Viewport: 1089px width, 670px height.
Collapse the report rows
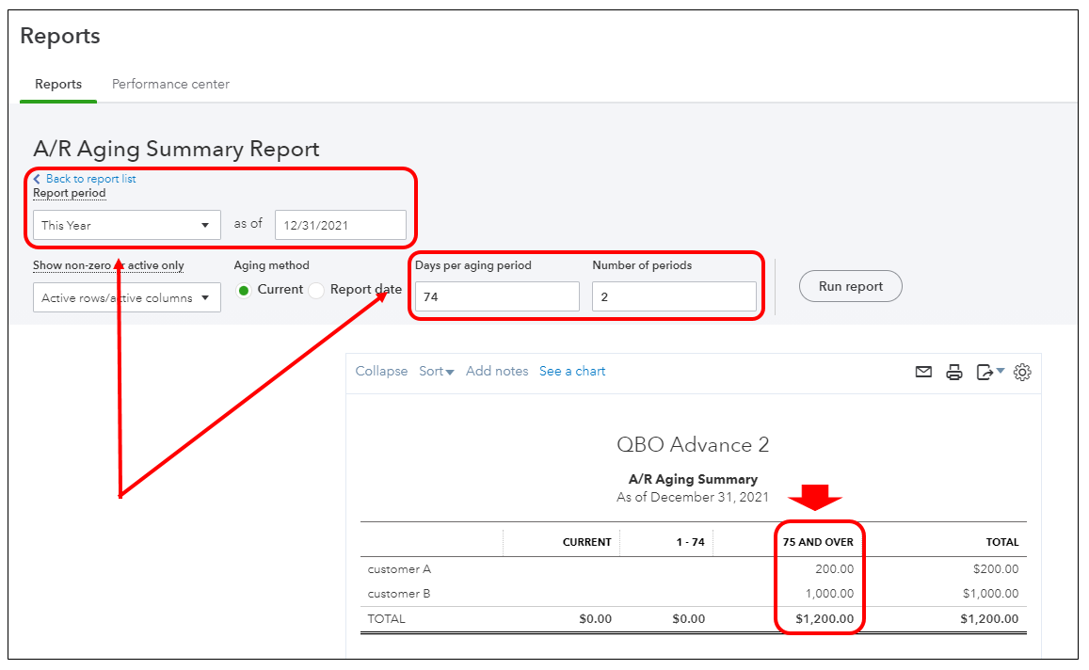click(380, 371)
